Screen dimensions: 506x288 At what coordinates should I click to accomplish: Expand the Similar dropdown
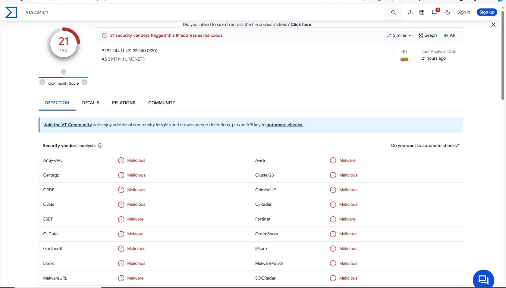(399, 35)
